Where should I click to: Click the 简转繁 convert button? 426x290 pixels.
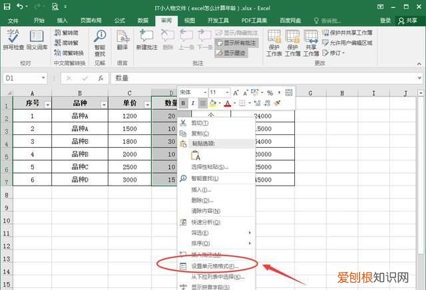[67, 43]
